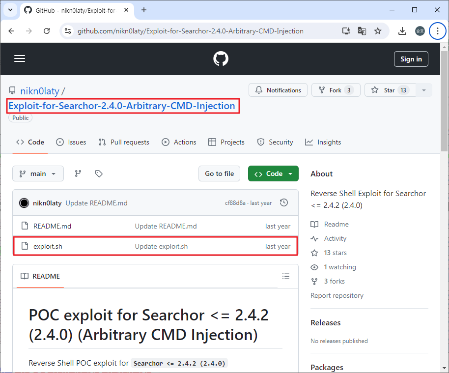Open nikn0laty author link in commit row
Image resolution: width=449 pixels, height=373 pixels.
[47, 203]
